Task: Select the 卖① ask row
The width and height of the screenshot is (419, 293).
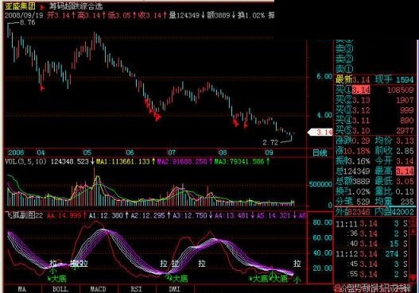Action: point(374,69)
